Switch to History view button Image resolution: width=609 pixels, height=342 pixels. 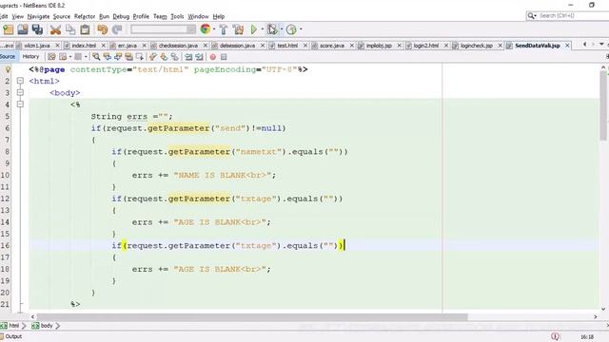30,57
